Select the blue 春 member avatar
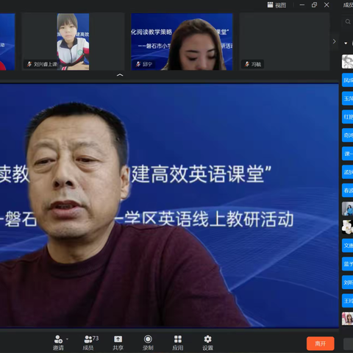This screenshot has width=353, height=353. point(347,190)
